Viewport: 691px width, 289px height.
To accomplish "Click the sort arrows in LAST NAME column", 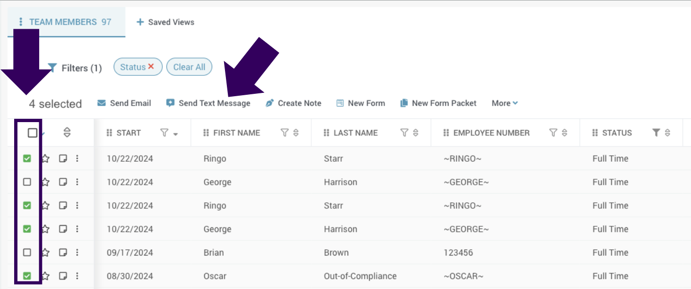I will click(x=416, y=133).
